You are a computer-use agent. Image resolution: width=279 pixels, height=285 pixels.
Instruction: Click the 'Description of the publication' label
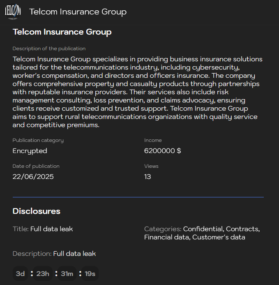[x=49, y=49]
